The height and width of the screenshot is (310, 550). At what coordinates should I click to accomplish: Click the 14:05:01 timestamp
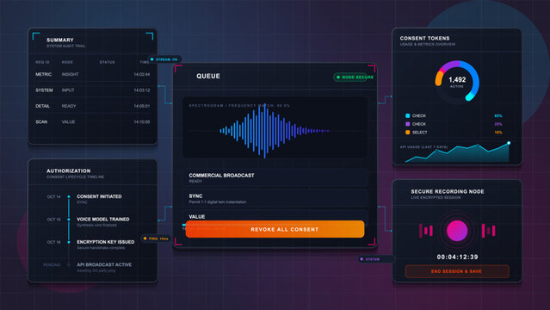click(x=142, y=106)
